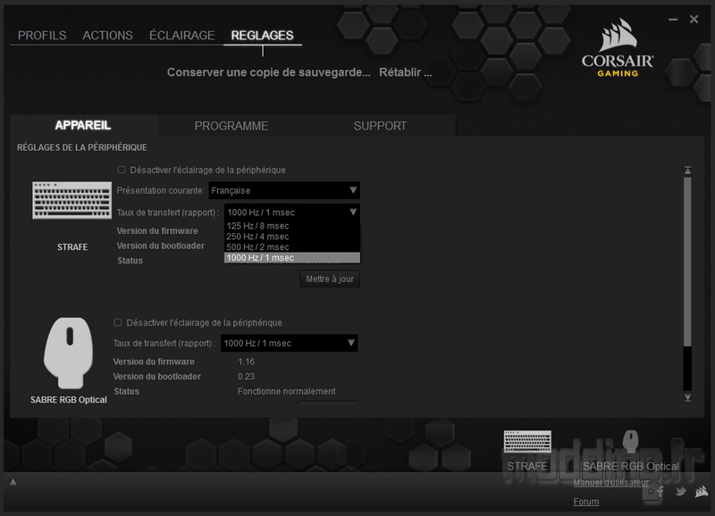Click the RÉGLAGES DE LA PÉRIPHÉRIQUE heading
The height and width of the screenshot is (516, 715).
point(82,147)
